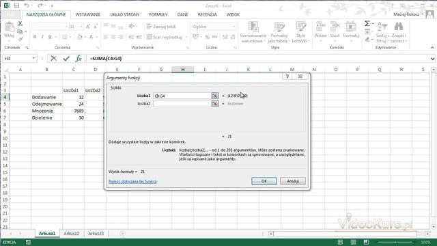Increase font size with the larger A icon
The width and height of the screenshot is (437, 246).
[x=88, y=27]
